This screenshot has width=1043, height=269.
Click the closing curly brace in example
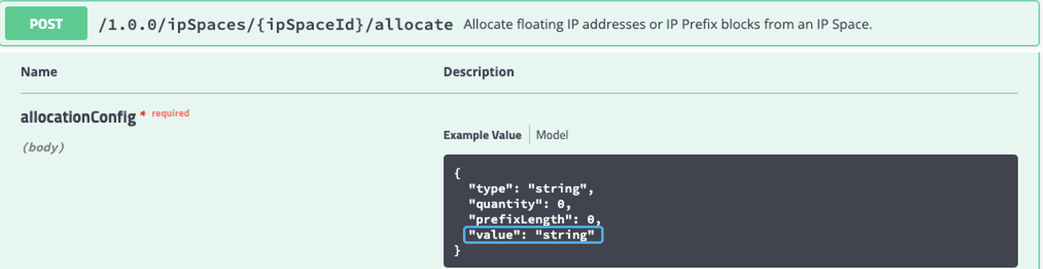[457, 250]
